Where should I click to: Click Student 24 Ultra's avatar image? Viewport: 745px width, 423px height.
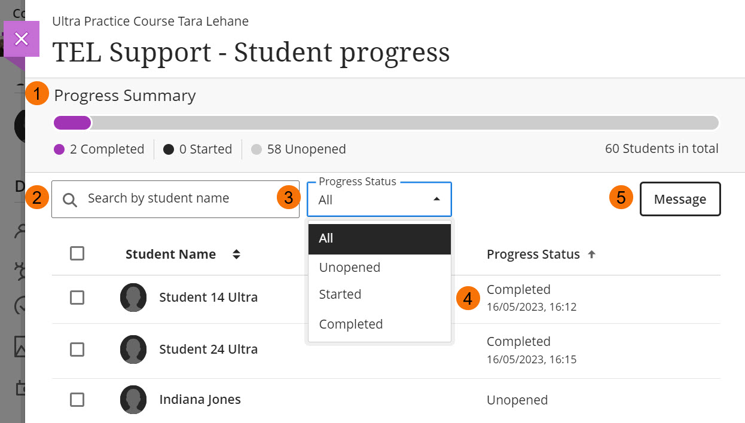tap(133, 349)
